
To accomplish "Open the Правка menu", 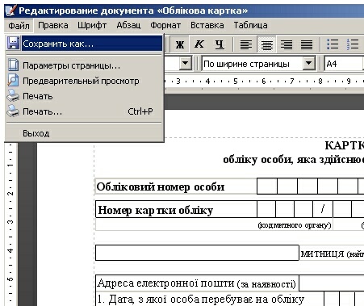I will (53, 25).
